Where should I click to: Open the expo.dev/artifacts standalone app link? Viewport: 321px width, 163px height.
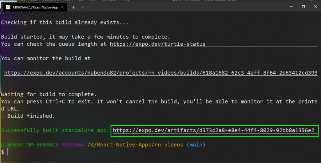coord(213,130)
